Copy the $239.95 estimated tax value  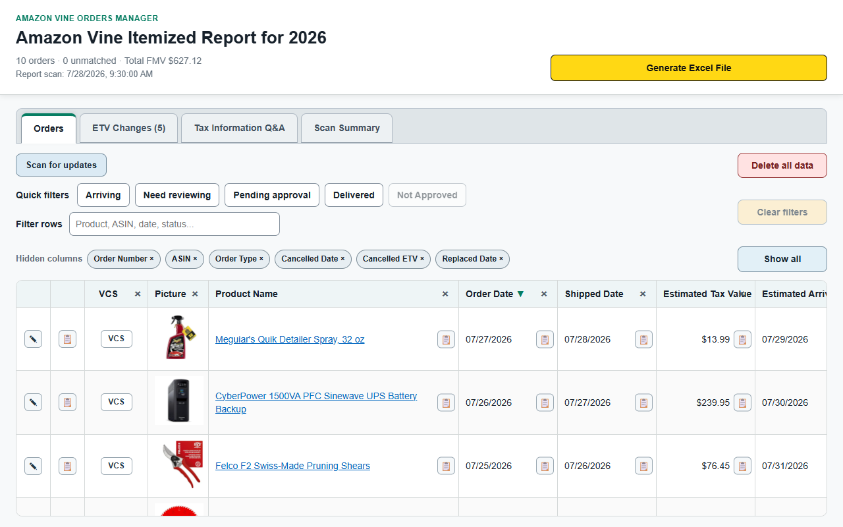pos(742,402)
